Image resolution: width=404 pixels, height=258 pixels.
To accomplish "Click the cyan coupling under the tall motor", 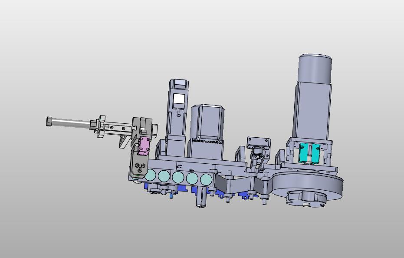I will (x=309, y=152).
